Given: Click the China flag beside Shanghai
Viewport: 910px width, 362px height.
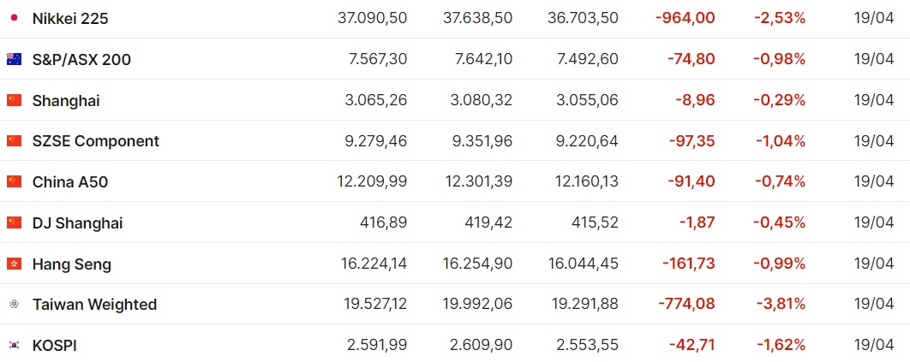Looking at the screenshot, I should click(x=14, y=100).
